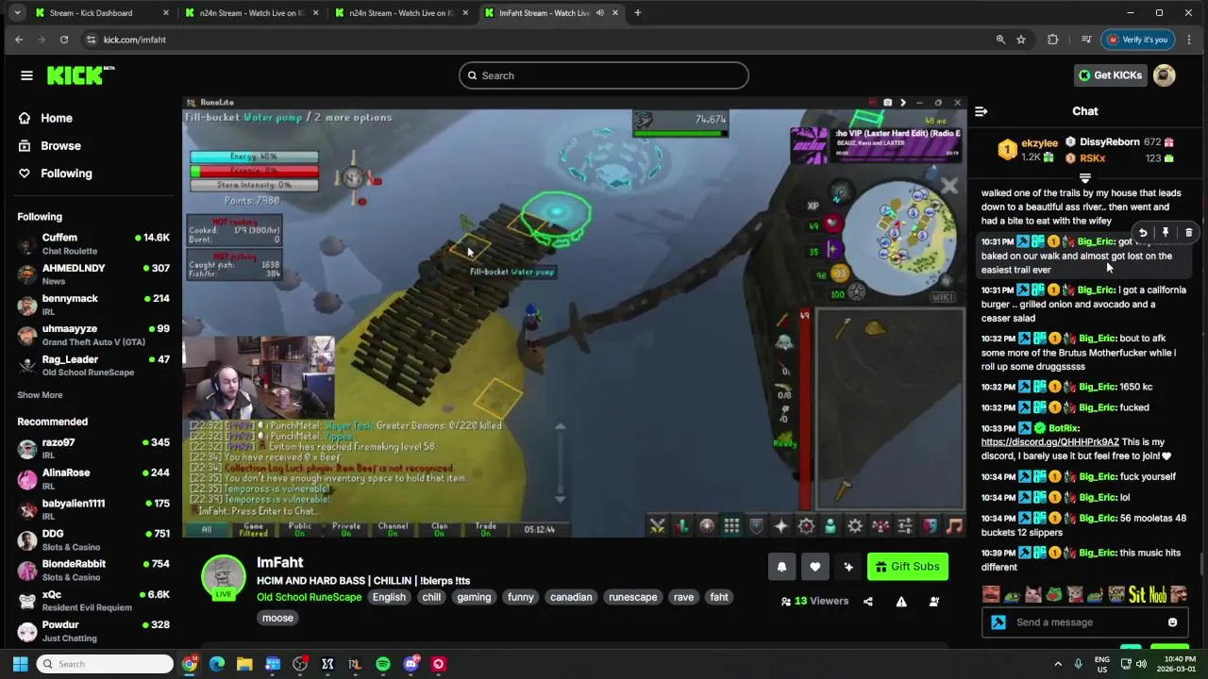Screen dimensions: 1208x679
Task: Report stream with warning triangle icon
Action: 901,602
